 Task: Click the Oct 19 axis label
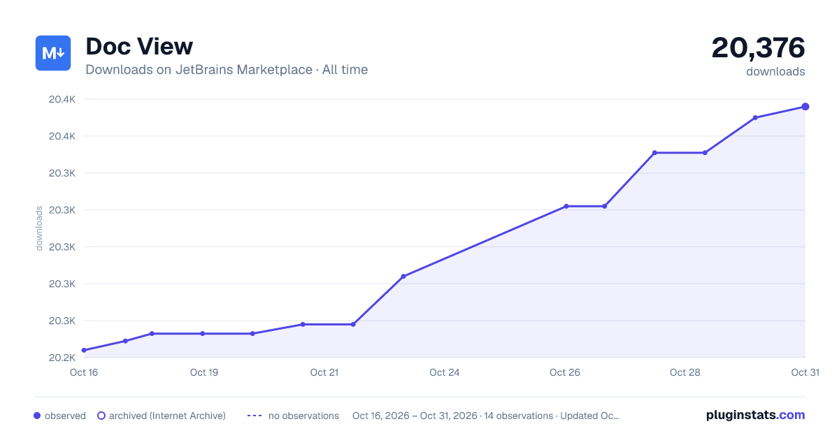point(204,372)
